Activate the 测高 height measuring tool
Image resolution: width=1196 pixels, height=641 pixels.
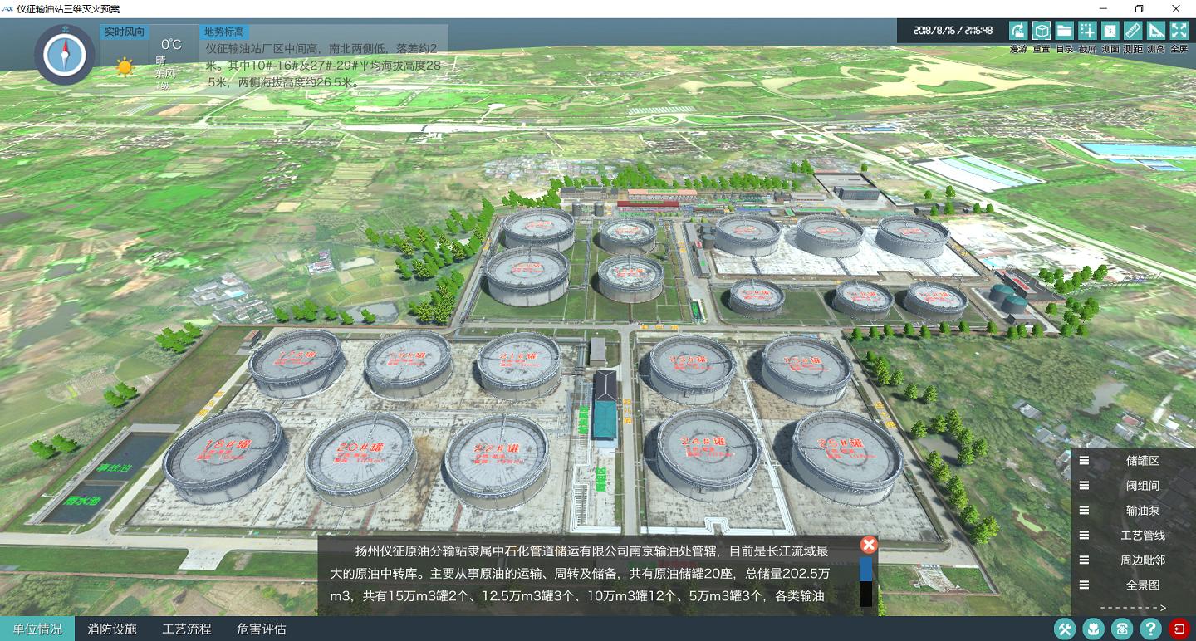[1156, 31]
